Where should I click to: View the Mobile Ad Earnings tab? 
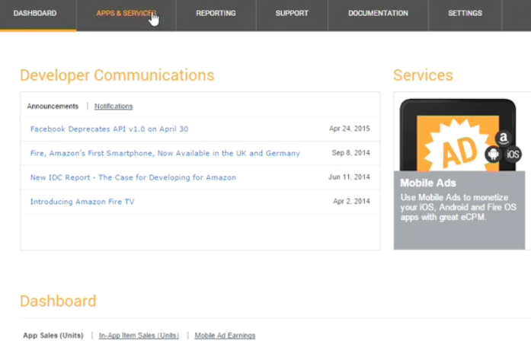click(x=225, y=336)
